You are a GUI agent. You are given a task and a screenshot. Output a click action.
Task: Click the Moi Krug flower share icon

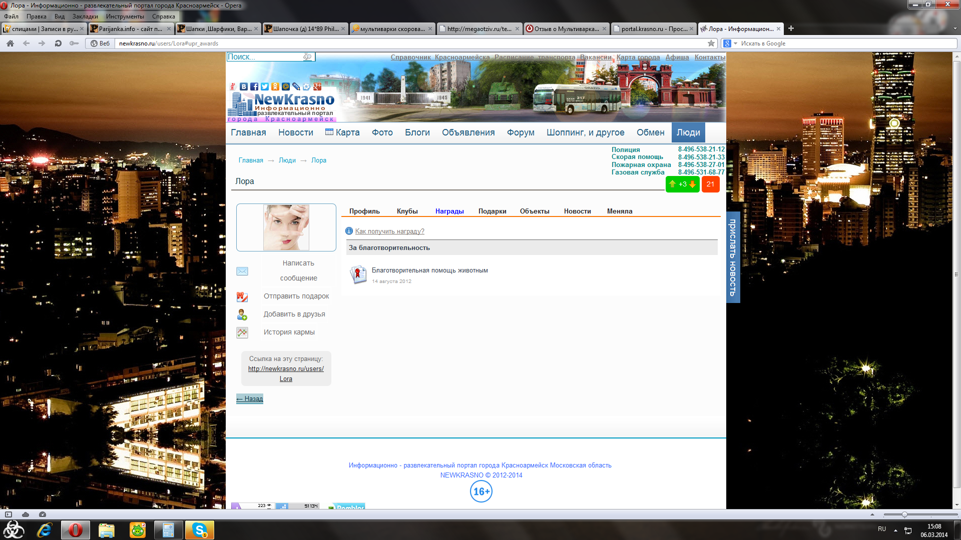pos(307,86)
